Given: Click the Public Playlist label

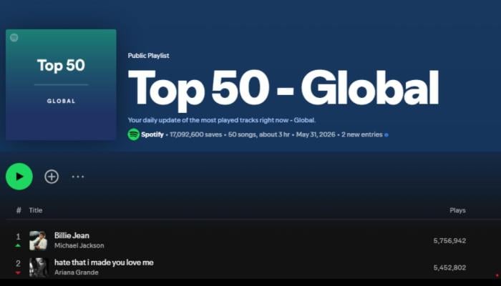Looking at the screenshot, I should pos(149,56).
